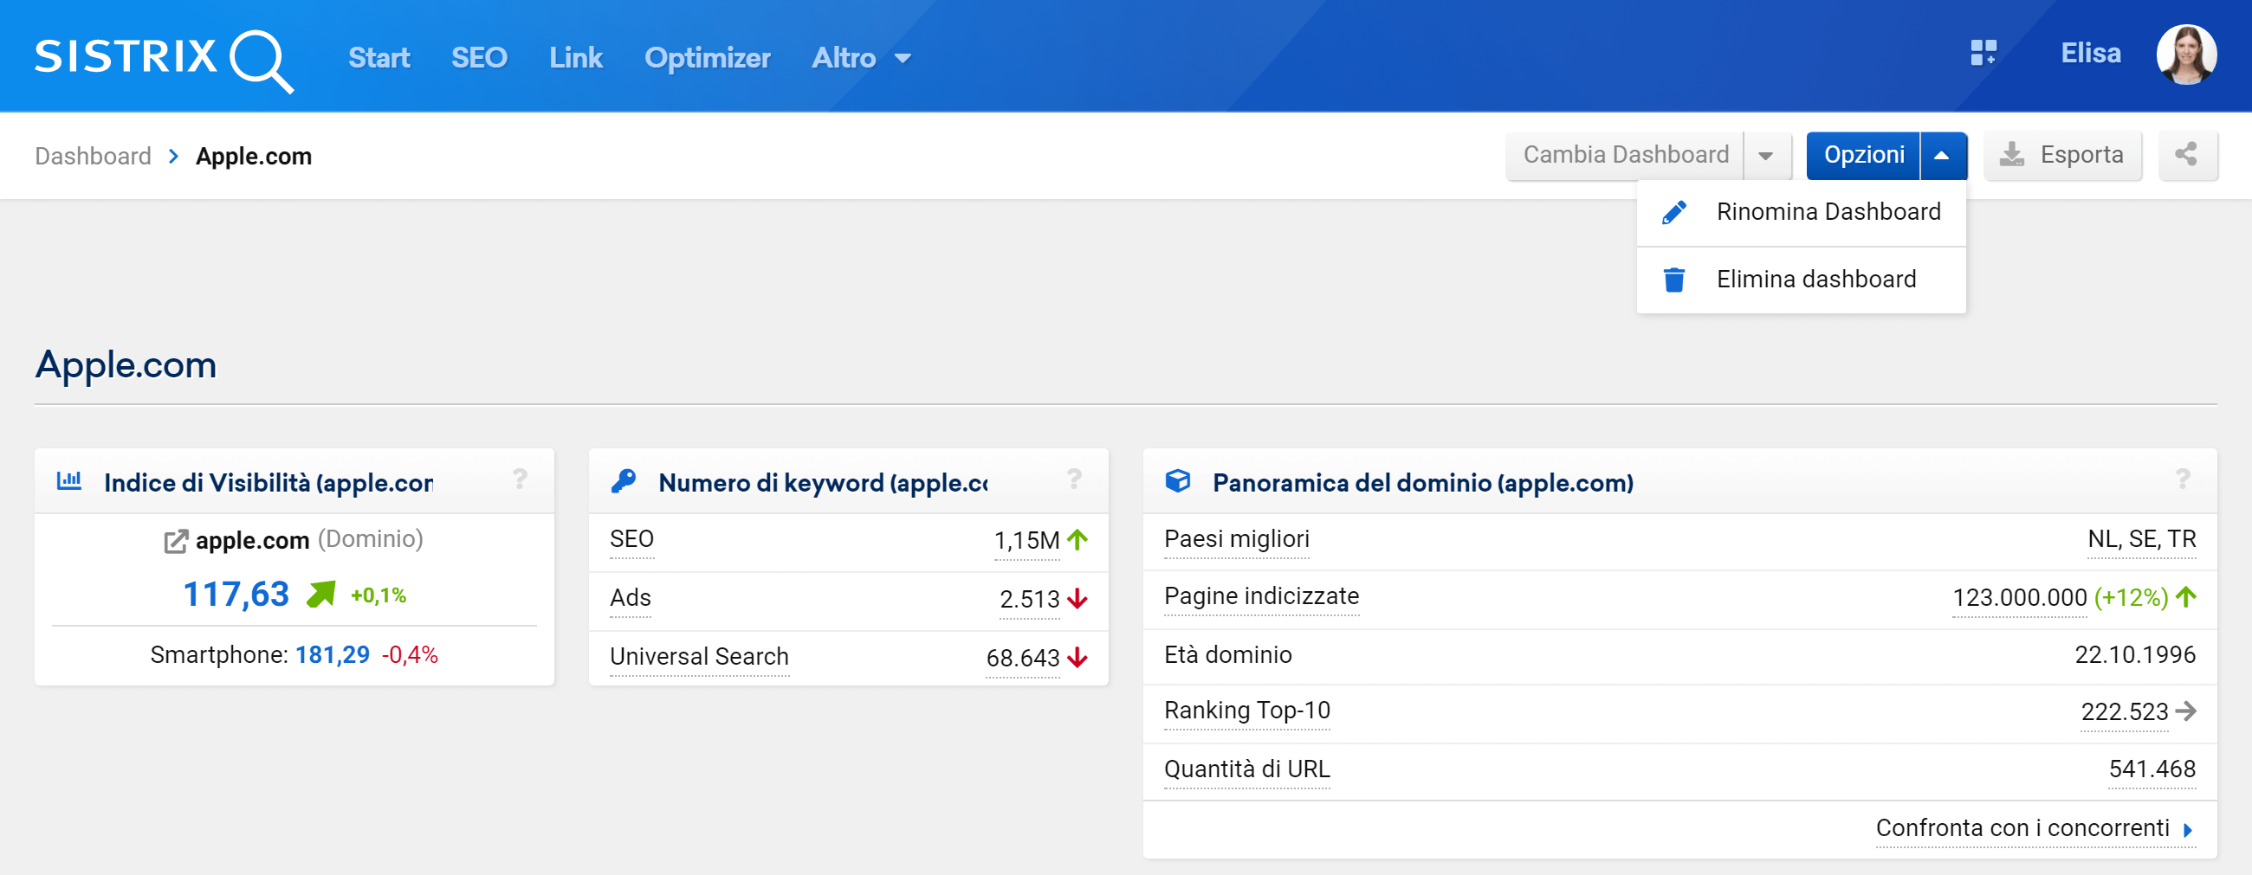
Task: Click the share icon button
Action: (x=2185, y=155)
